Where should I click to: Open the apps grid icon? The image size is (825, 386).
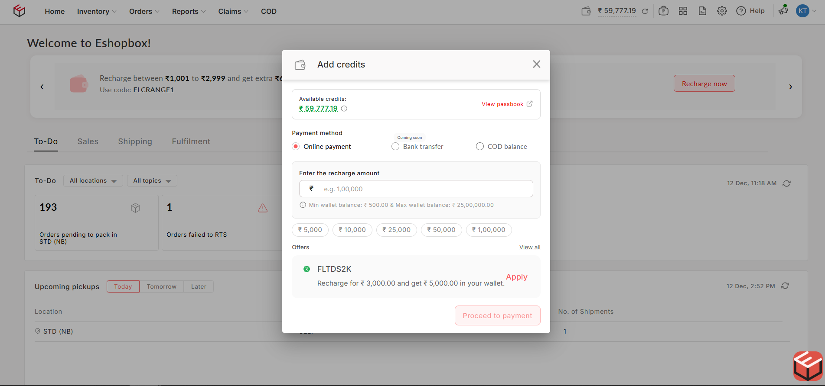pyautogui.click(x=683, y=11)
